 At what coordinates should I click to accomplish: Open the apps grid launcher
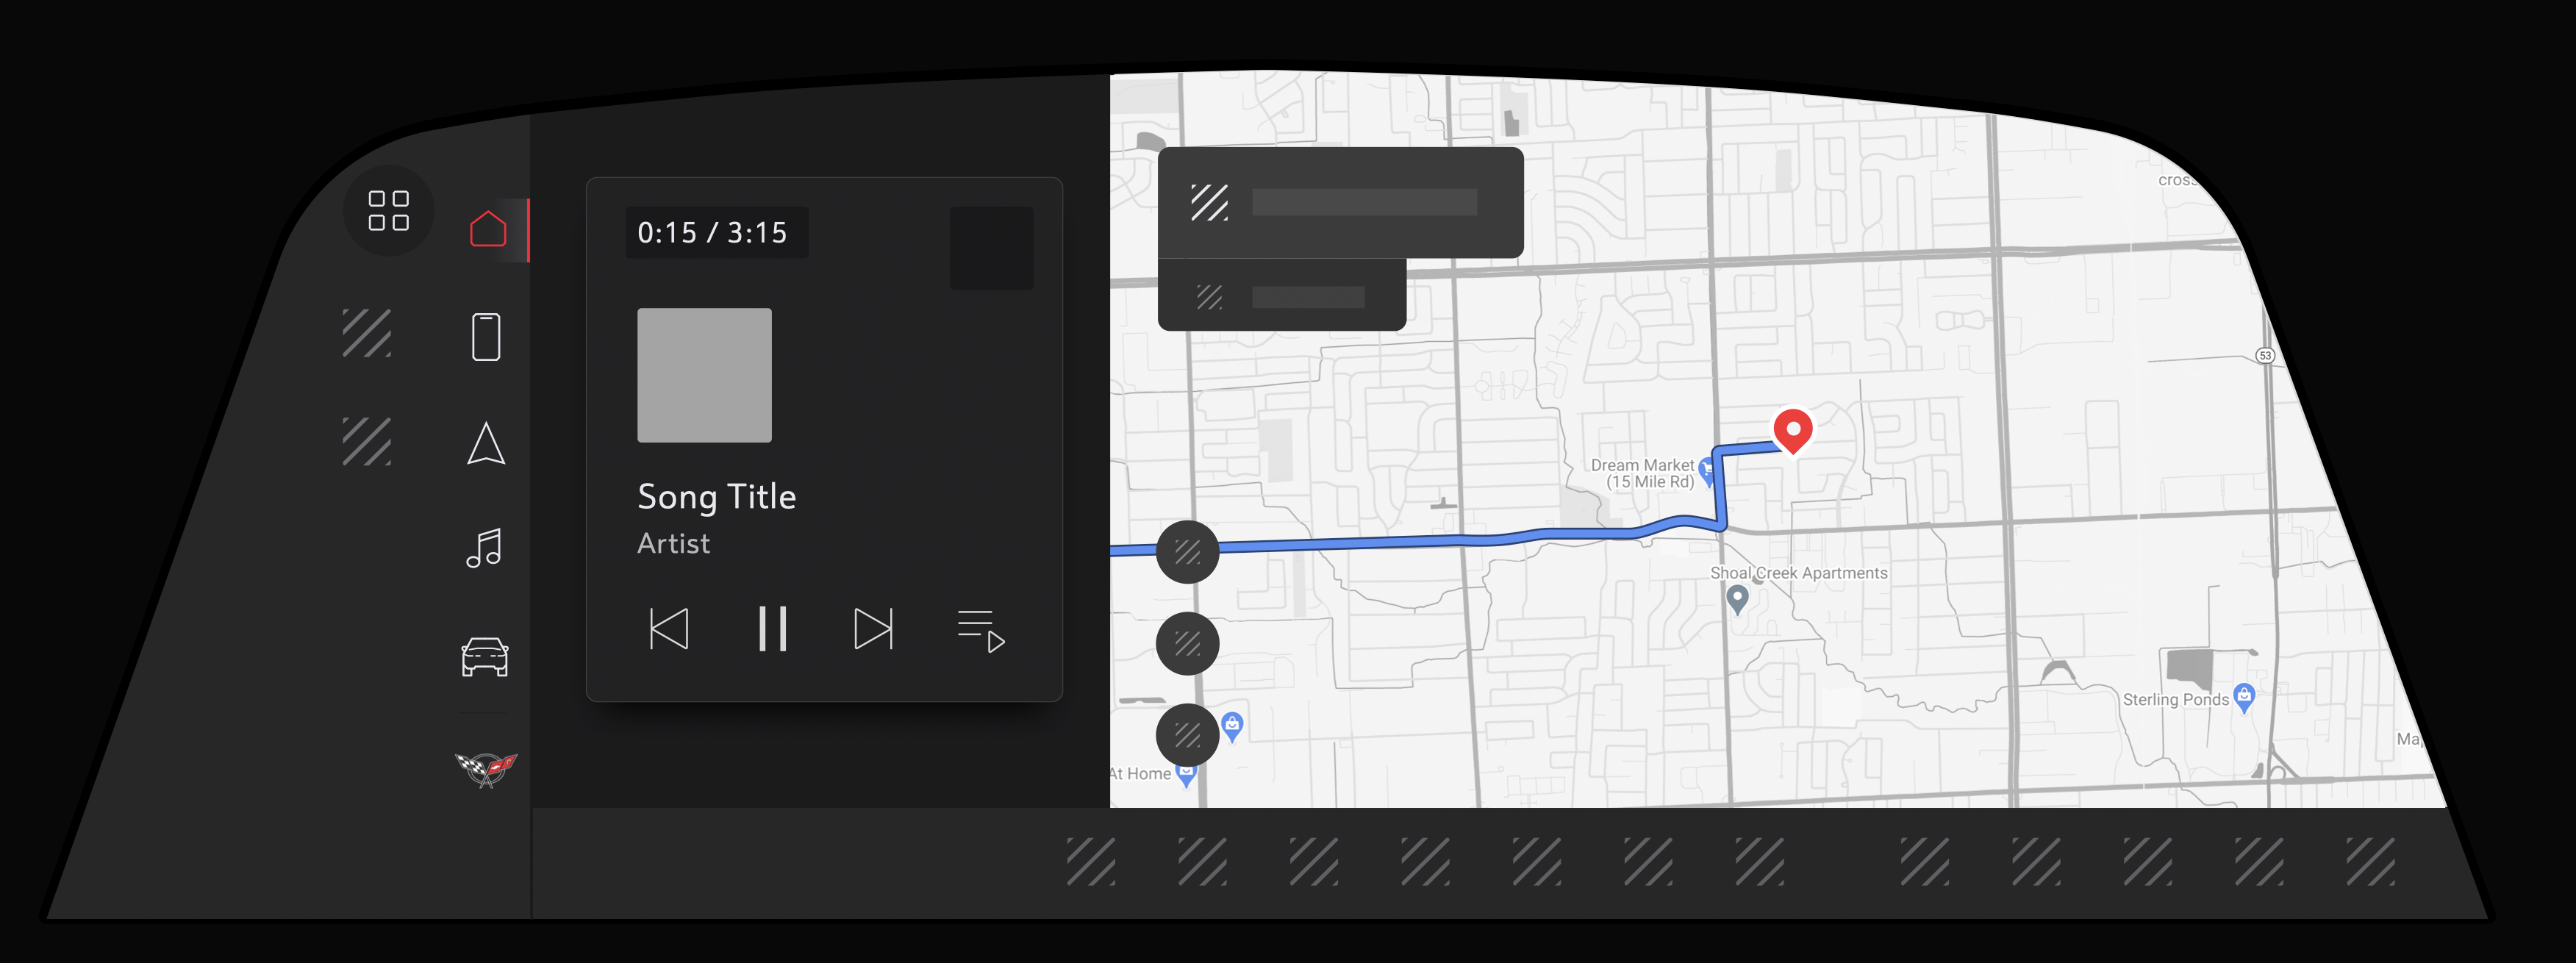(x=388, y=211)
